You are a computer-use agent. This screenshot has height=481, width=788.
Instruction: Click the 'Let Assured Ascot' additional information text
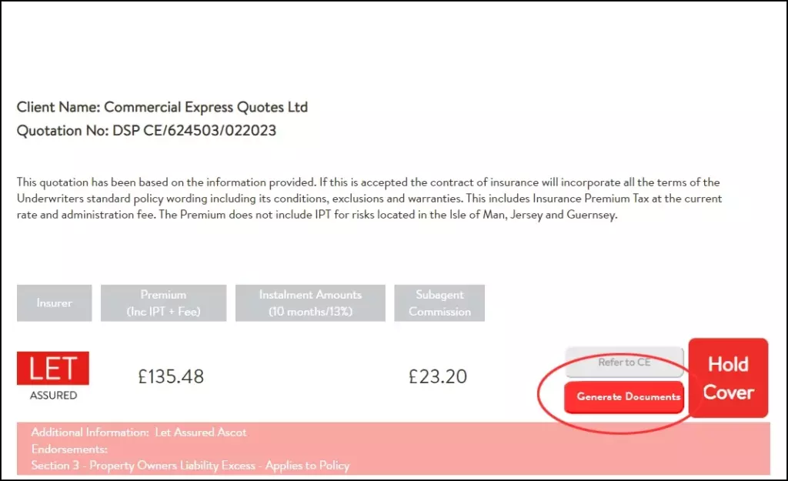coord(201,433)
